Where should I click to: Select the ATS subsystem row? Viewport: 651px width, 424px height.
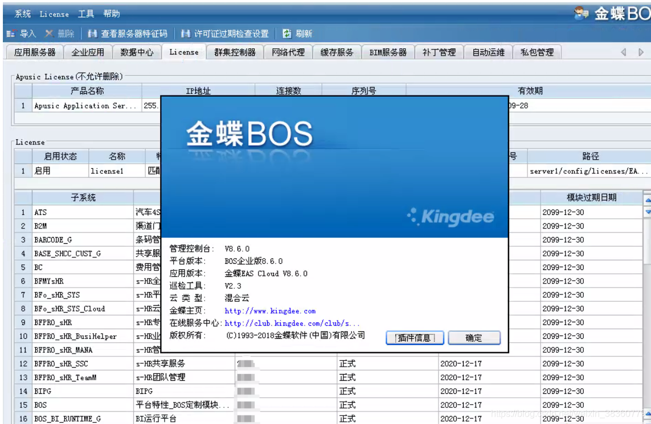(83, 212)
